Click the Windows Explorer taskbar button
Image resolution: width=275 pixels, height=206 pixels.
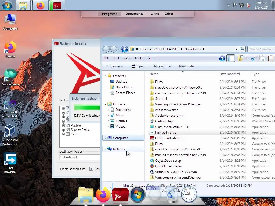click(23, 5)
